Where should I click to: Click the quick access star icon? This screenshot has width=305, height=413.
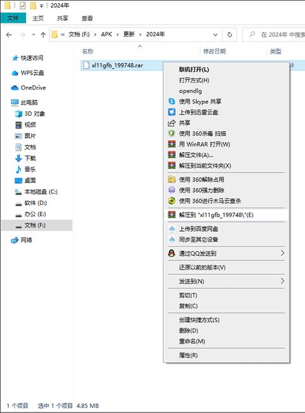(15, 58)
